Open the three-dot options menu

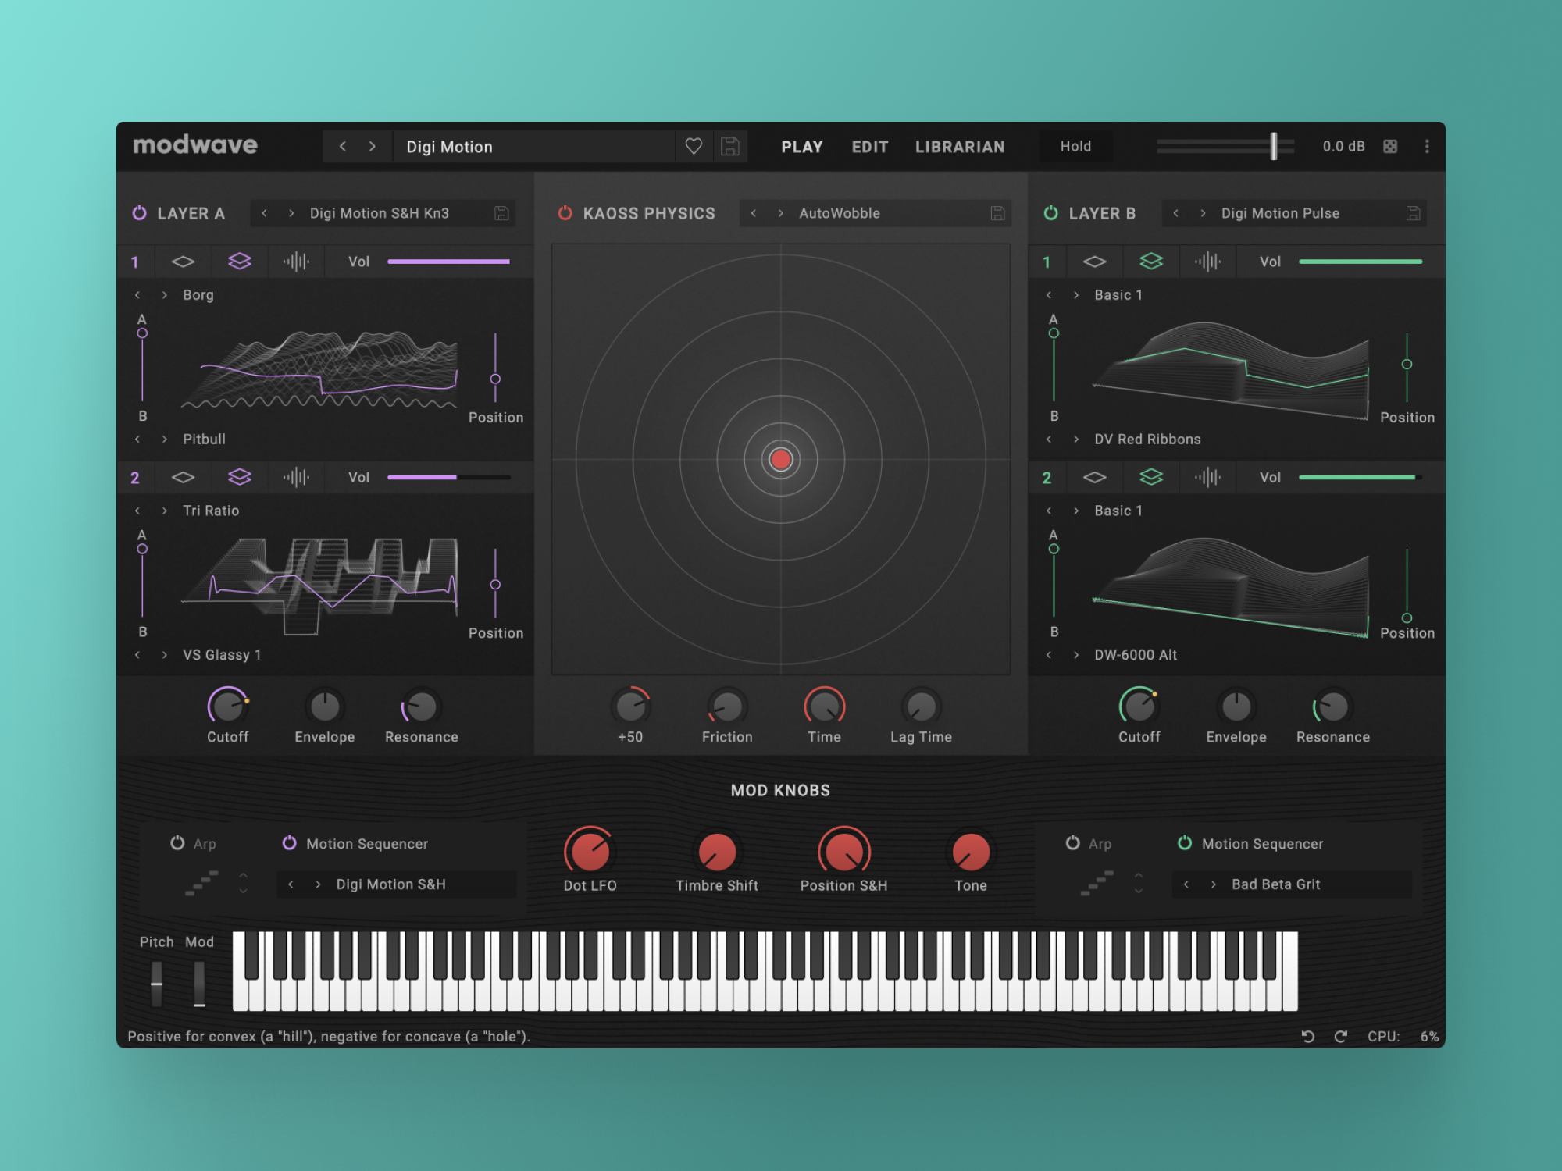point(1427,146)
